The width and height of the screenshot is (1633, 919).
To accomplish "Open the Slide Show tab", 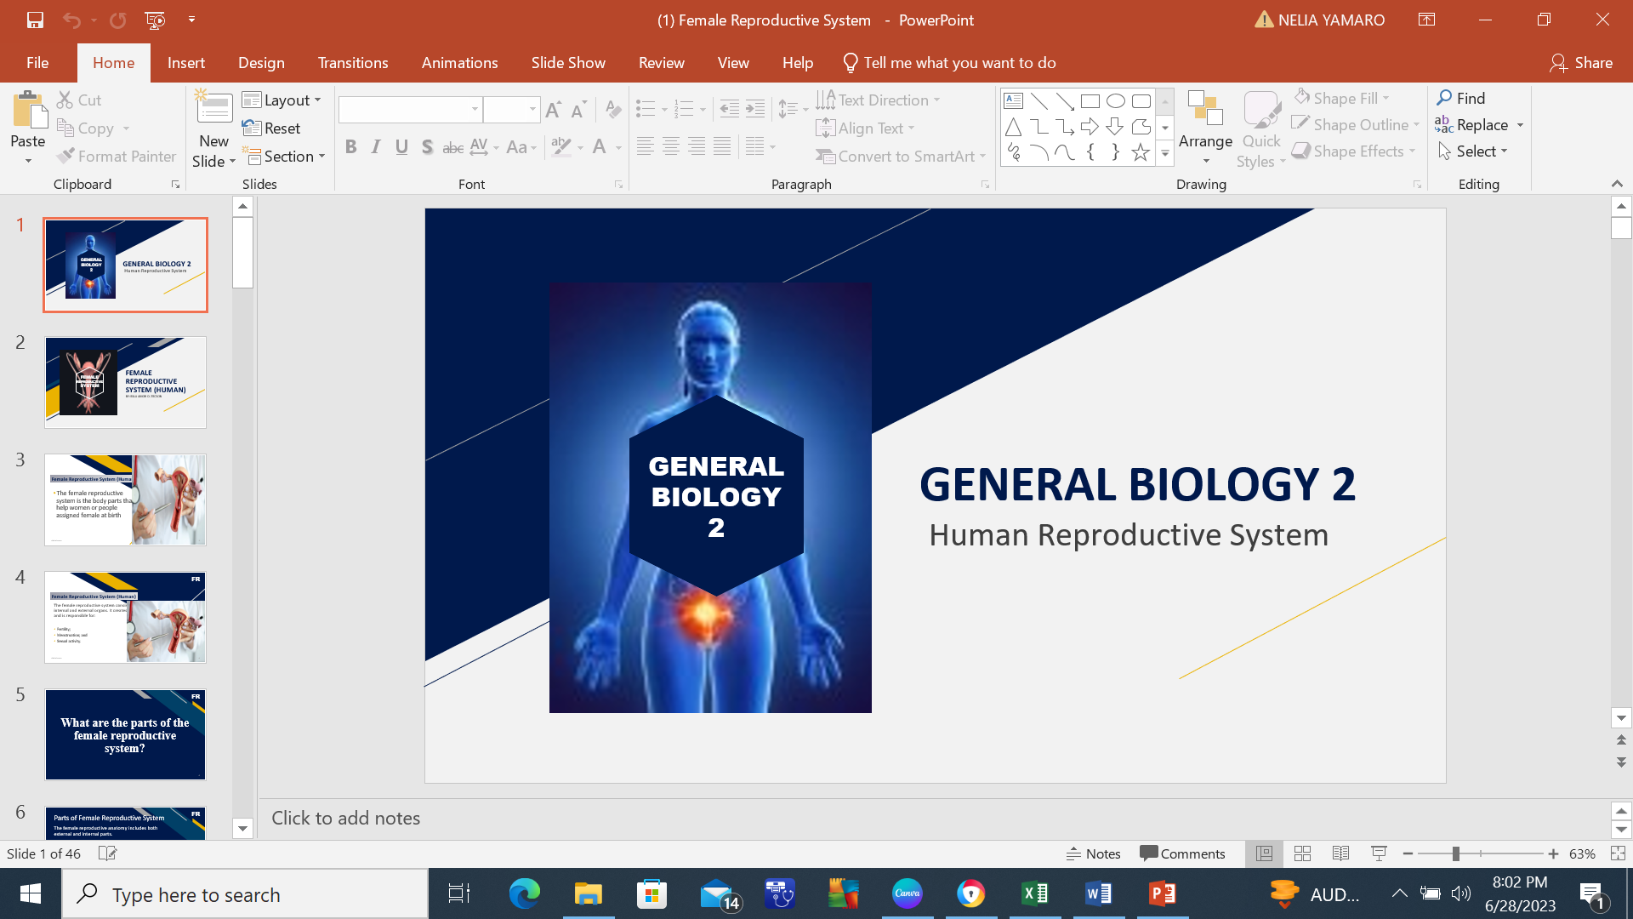I will pos(568,63).
